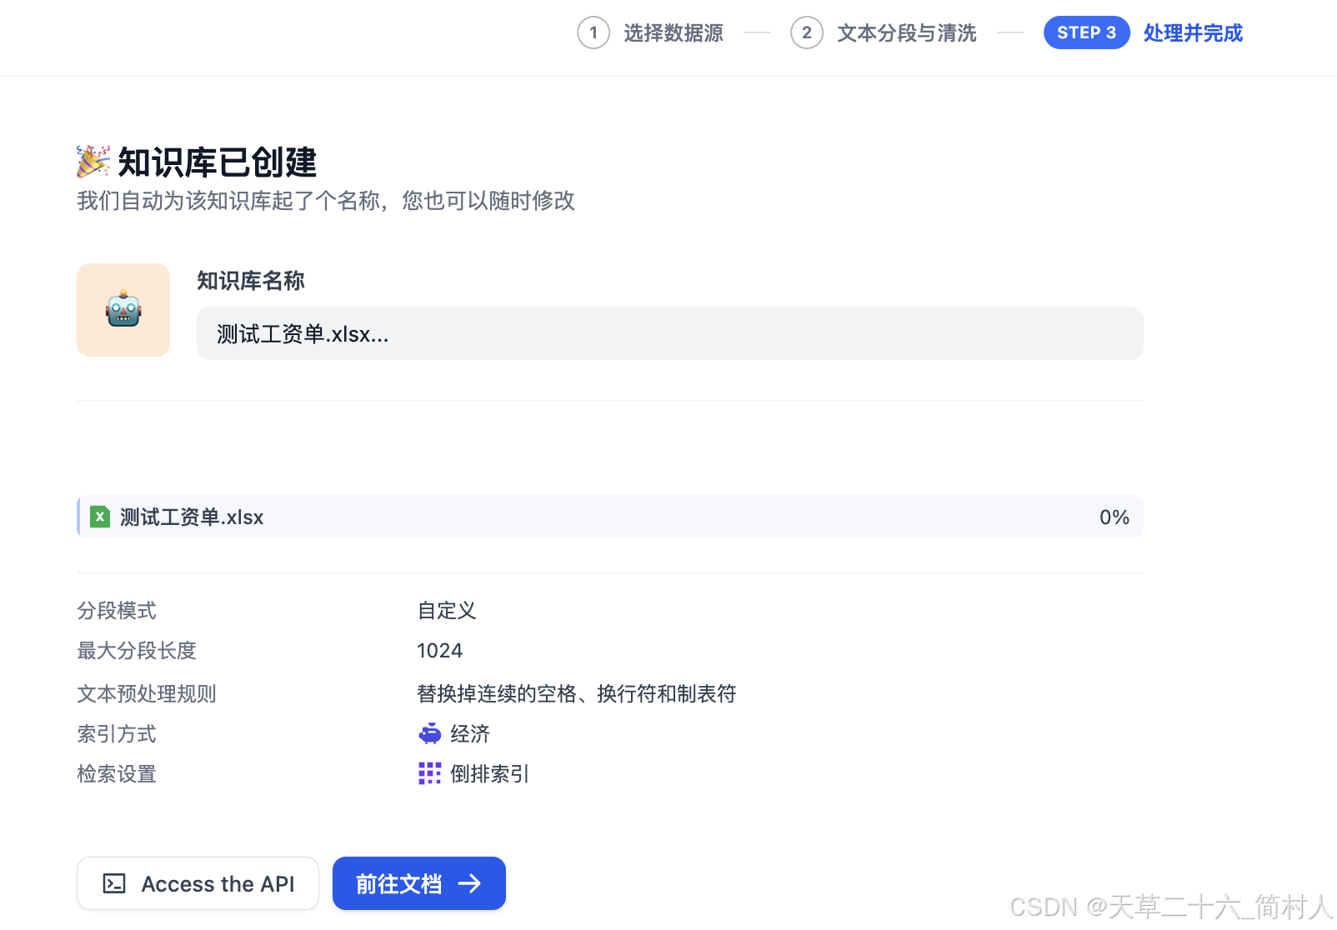Image resolution: width=1337 pixels, height=930 pixels.
Task: Click the 倒排索引 retrieval setting
Action: [489, 773]
